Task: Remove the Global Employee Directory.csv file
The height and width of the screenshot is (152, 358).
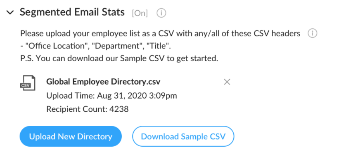Action: pyautogui.click(x=227, y=82)
